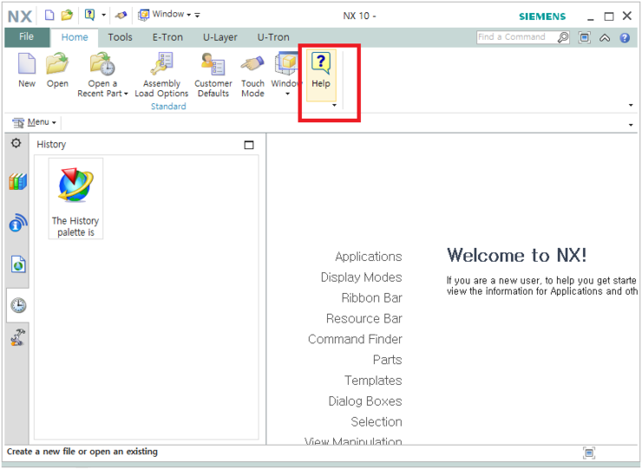Image resolution: width=642 pixels, height=469 pixels.
Task: Click the Window ribbon icon
Action: click(x=286, y=65)
